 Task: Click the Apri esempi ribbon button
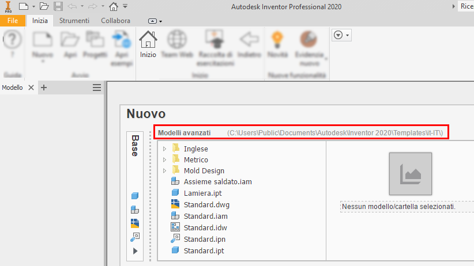point(122,48)
